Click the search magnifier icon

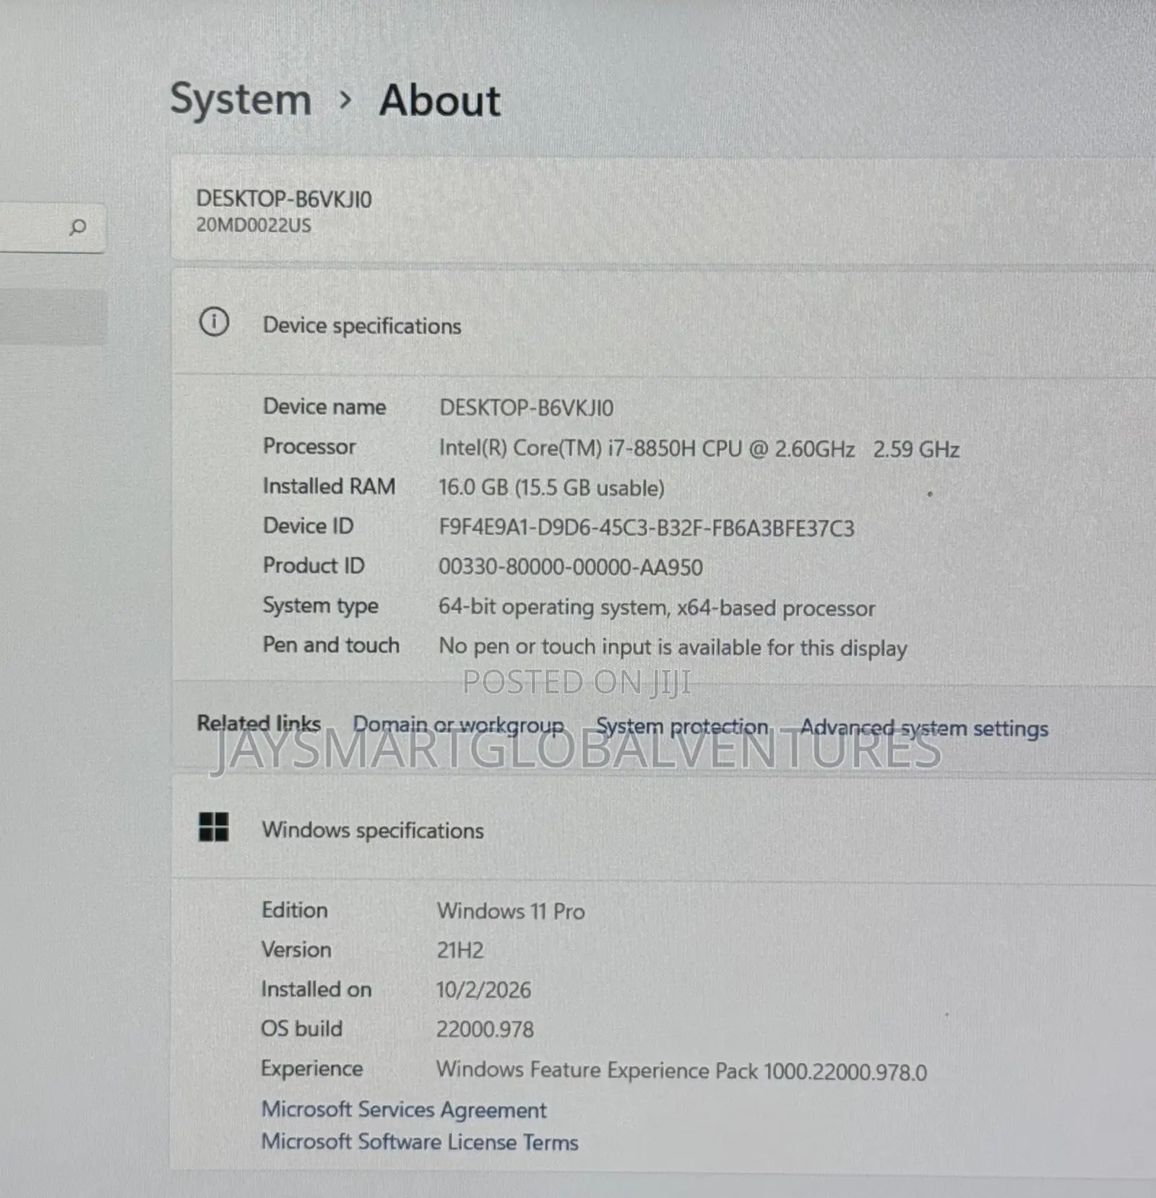(77, 228)
